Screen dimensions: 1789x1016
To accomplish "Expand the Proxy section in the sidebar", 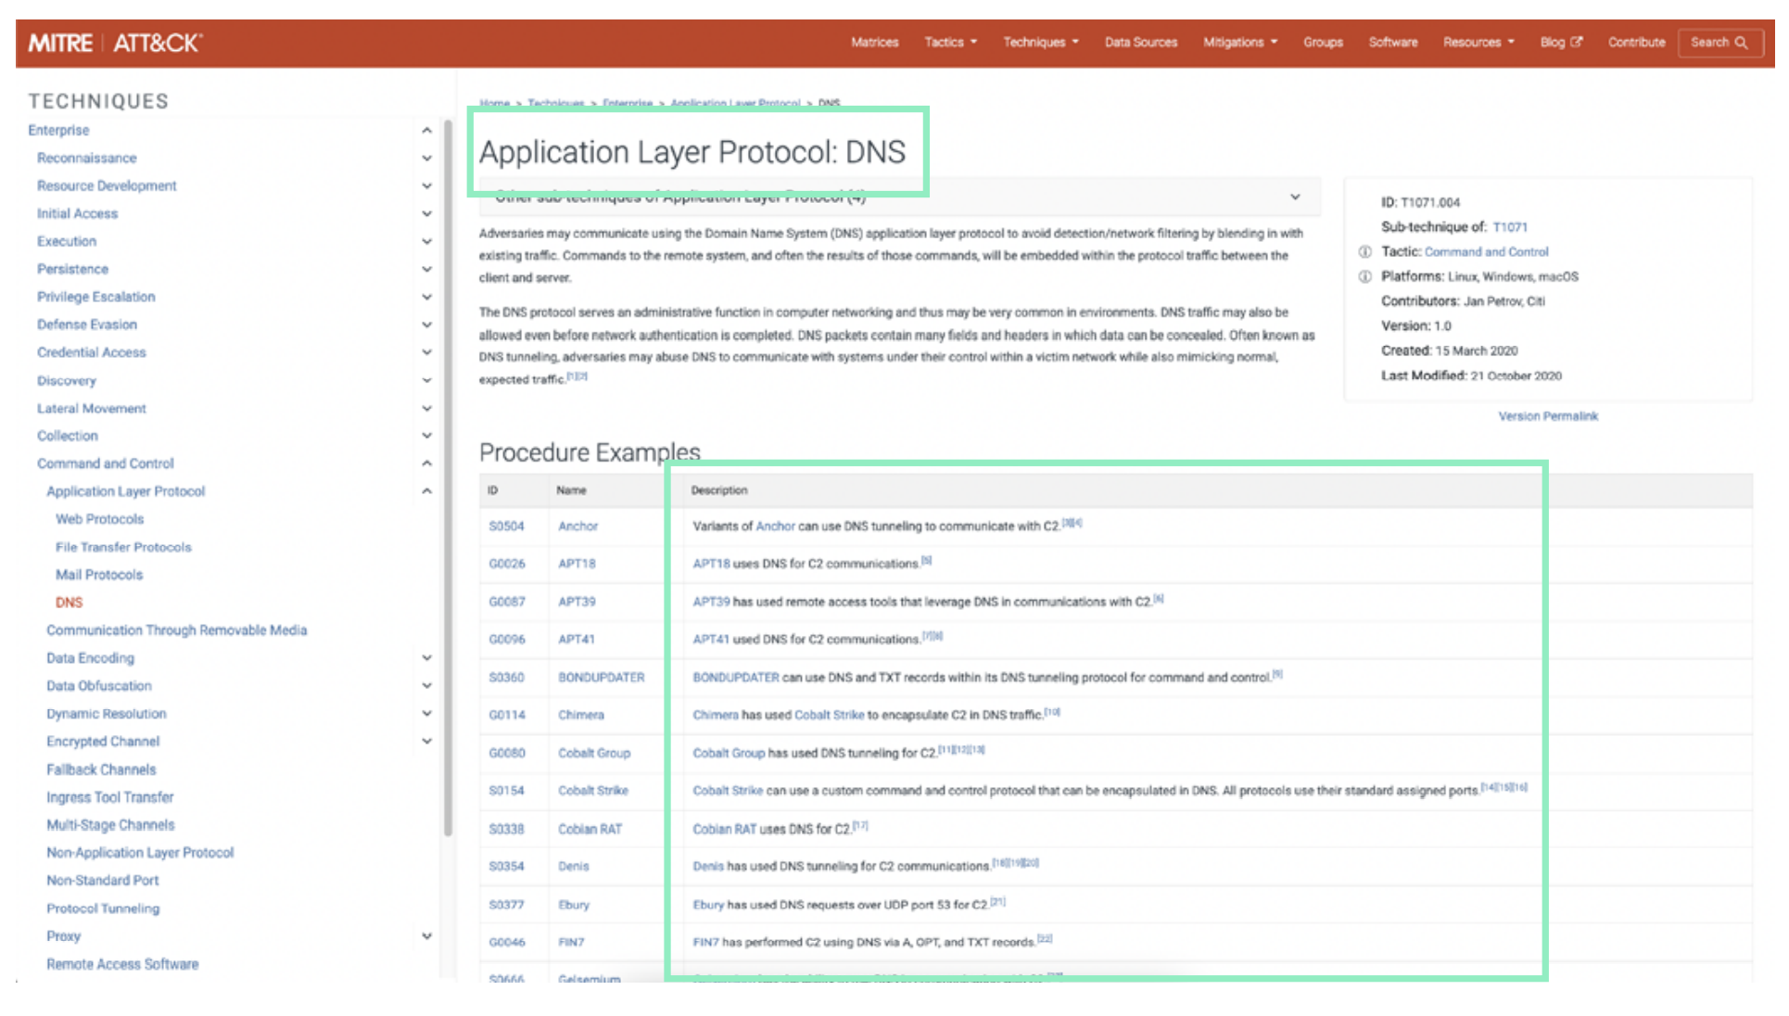I will (426, 935).
